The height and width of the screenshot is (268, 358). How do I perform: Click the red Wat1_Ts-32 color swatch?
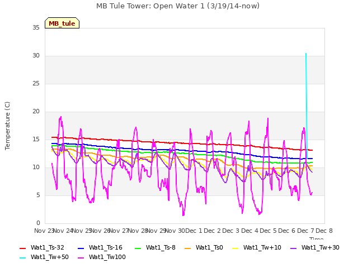tap(23, 248)
